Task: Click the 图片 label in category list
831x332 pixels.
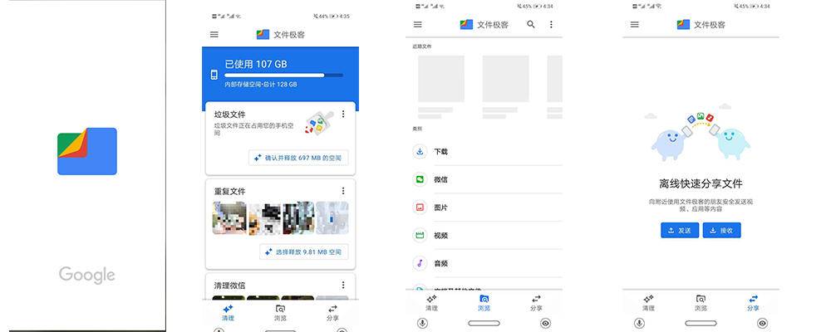Action: [441, 207]
